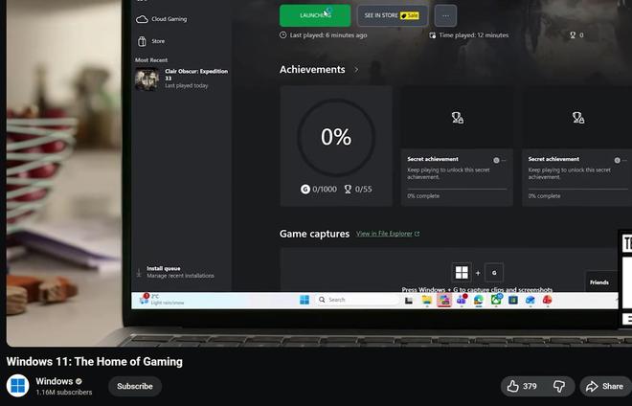Click the Install queue download icon
The width and height of the screenshot is (632, 406).
tap(139, 273)
